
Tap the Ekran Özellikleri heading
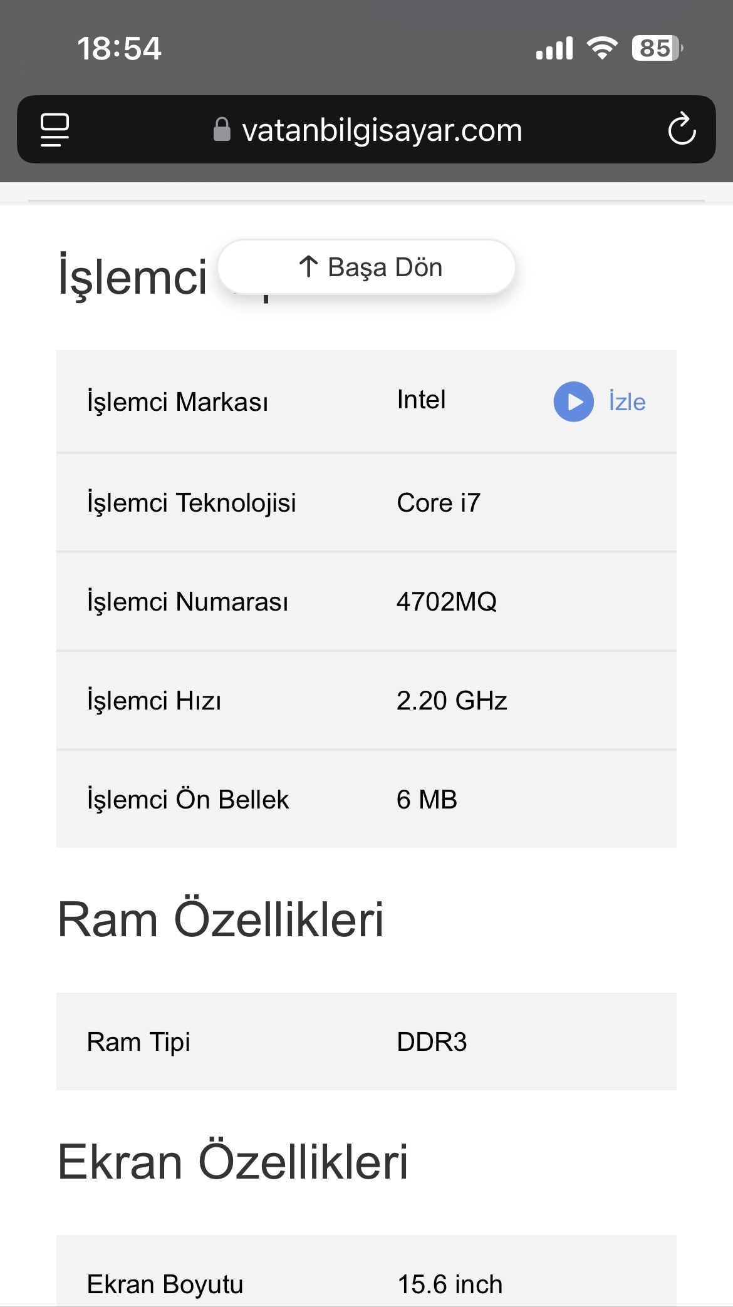232,1162
